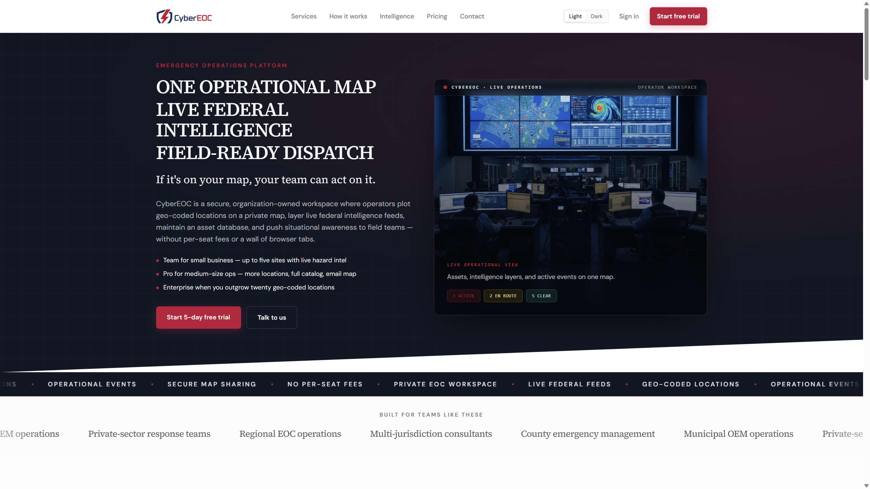The image size is (870, 489).
Task: Click the CyberEOC shield logo
Action: click(184, 17)
